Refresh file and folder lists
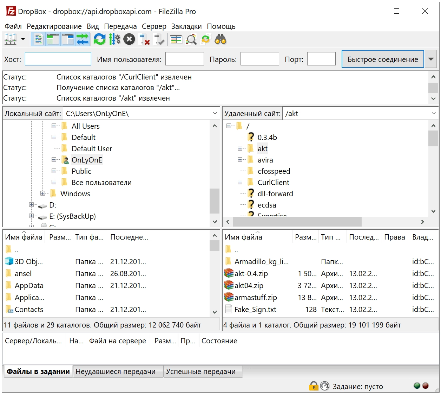Viewport: 441px width, 394px height. [100, 39]
